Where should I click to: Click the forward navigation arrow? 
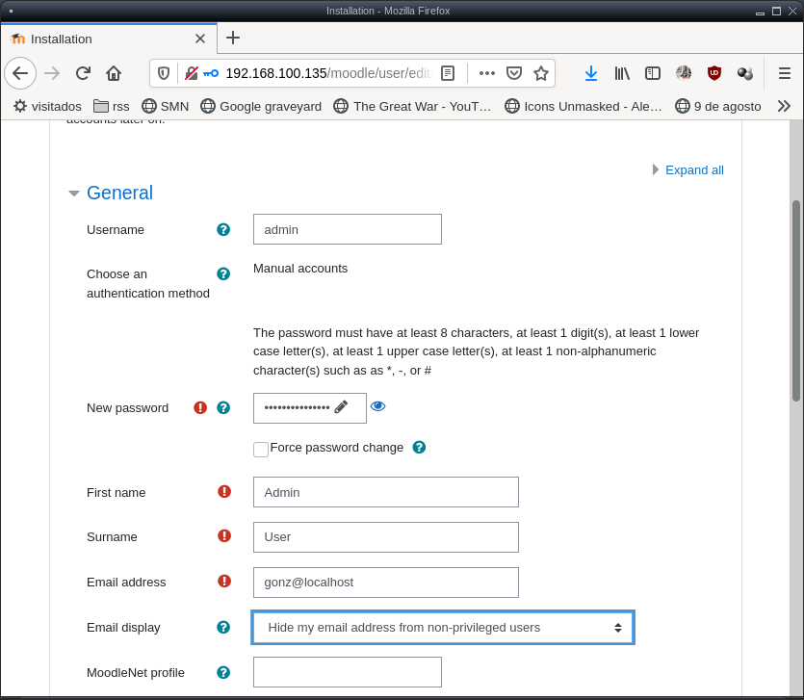(52, 73)
